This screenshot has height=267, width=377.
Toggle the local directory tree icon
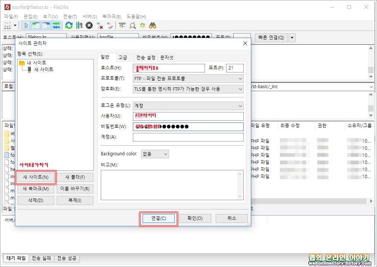coord(35,25)
